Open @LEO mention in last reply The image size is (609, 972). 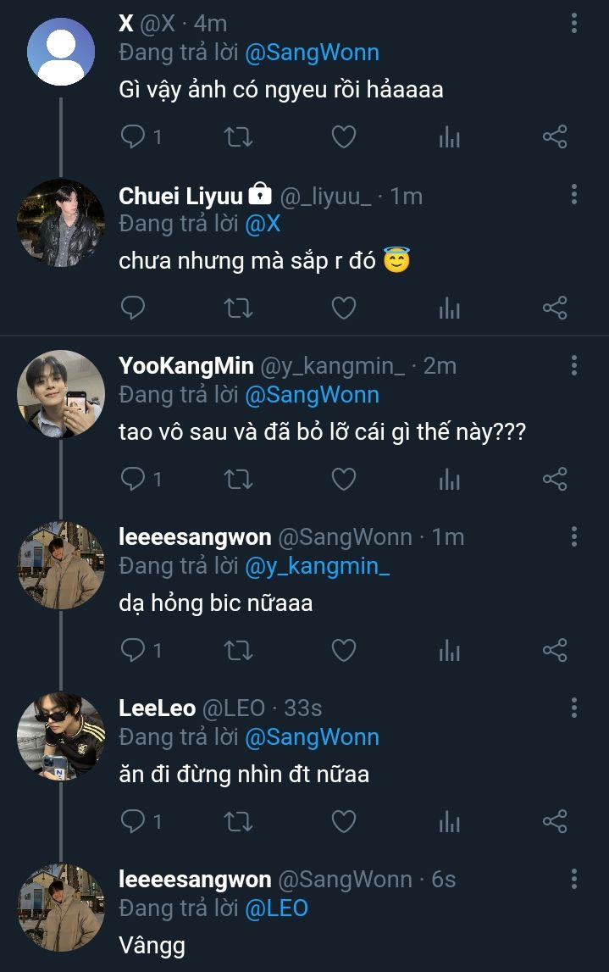pyautogui.click(x=276, y=908)
